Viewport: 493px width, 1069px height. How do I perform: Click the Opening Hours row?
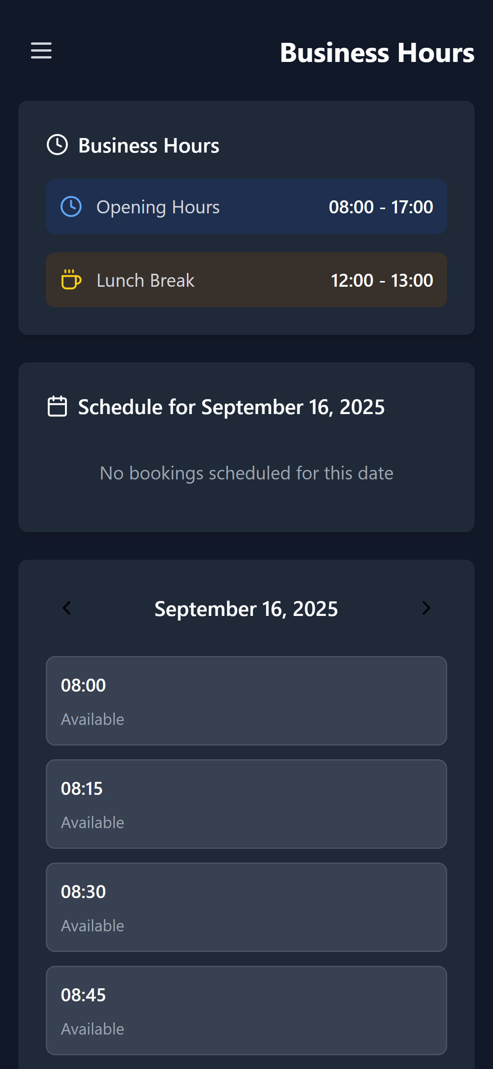click(x=246, y=207)
